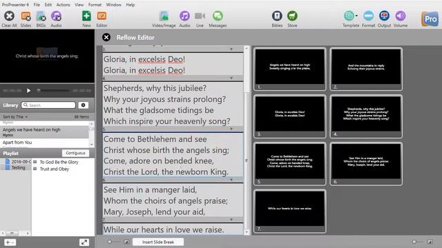Click the ProPresenter Pro logo icon
Viewport: 442px width, 248px height.
tap(430, 19)
